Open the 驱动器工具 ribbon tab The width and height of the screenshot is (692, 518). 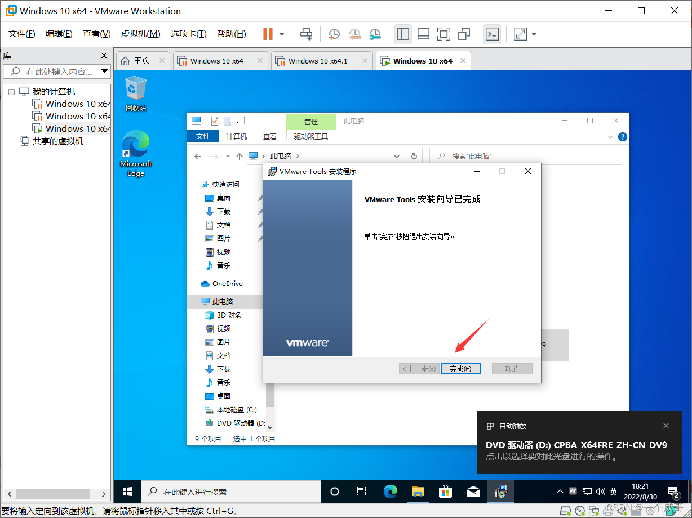point(311,136)
